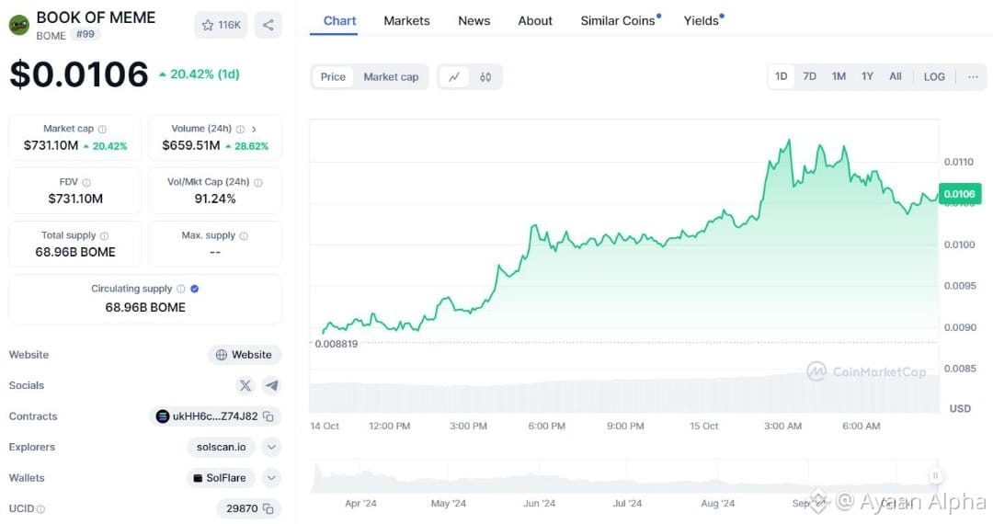Toggle LOG scale on the chart
Screen dimensions: 993x524
tap(934, 76)
